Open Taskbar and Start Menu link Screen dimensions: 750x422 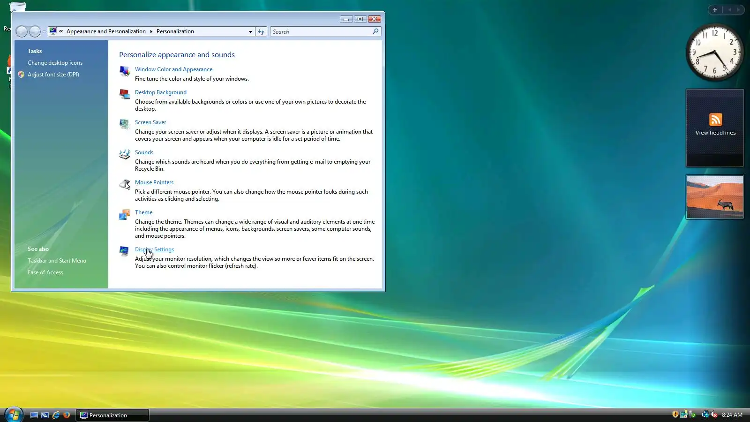(57, 261)
